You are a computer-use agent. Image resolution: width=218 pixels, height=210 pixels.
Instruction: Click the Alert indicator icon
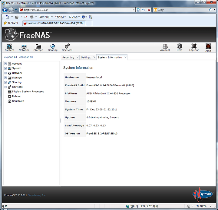(208, 48)
